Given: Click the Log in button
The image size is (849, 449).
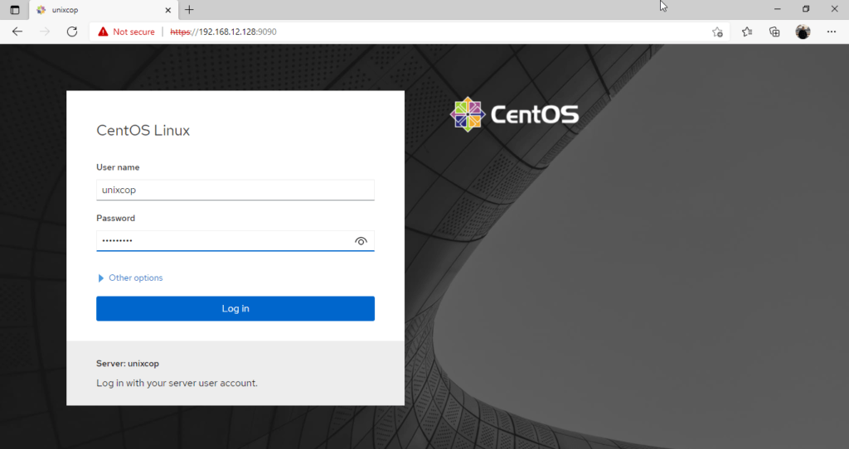Looking at the screenshot, I should tap(235, 308).
